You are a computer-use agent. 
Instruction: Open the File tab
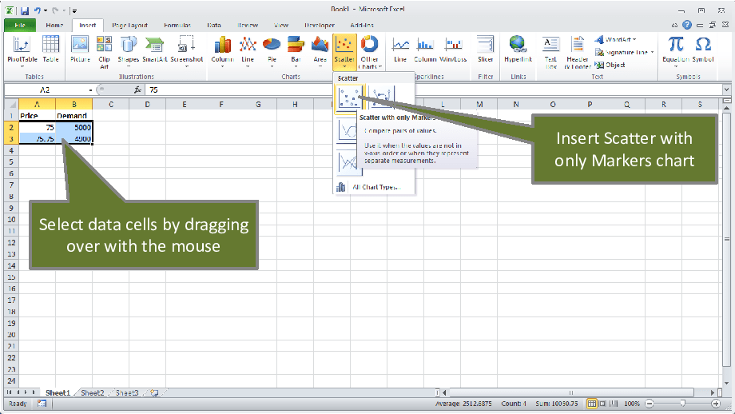pyautogui.click(x=20, y=26)
